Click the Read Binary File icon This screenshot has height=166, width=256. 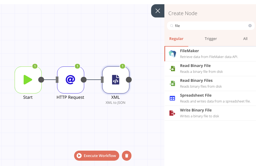[x=172, y=69]
